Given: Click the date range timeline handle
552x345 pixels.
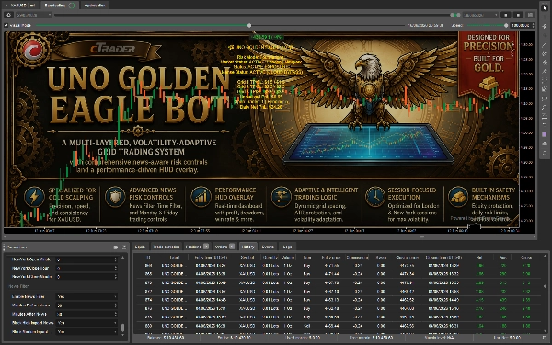Looking at the screenshot, I should [455, 15].
